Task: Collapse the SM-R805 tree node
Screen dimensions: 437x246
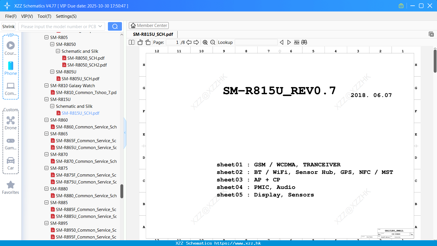Action: coord(46,37)
